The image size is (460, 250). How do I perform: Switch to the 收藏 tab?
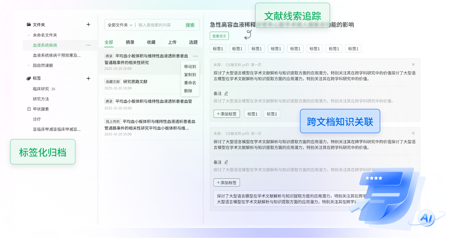[152, 42]
